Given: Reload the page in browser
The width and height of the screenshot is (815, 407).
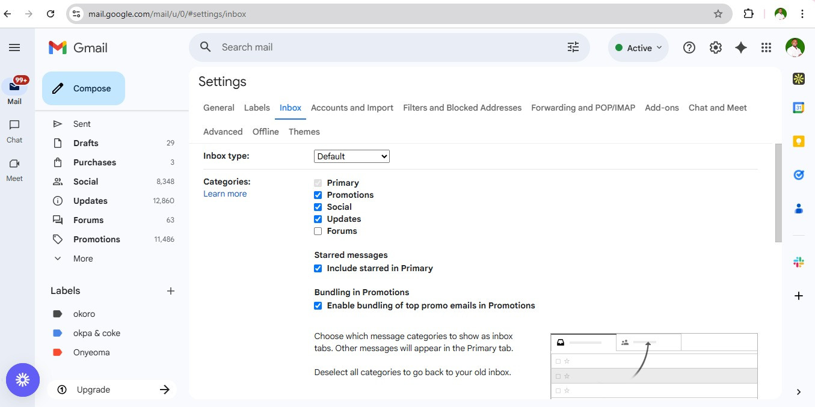Looking at the screenshot, I should (x=51, y=14).
